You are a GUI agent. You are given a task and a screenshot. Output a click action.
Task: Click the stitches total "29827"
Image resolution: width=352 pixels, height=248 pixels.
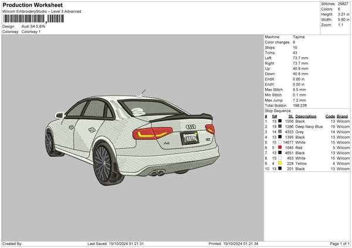pos(343,4)
